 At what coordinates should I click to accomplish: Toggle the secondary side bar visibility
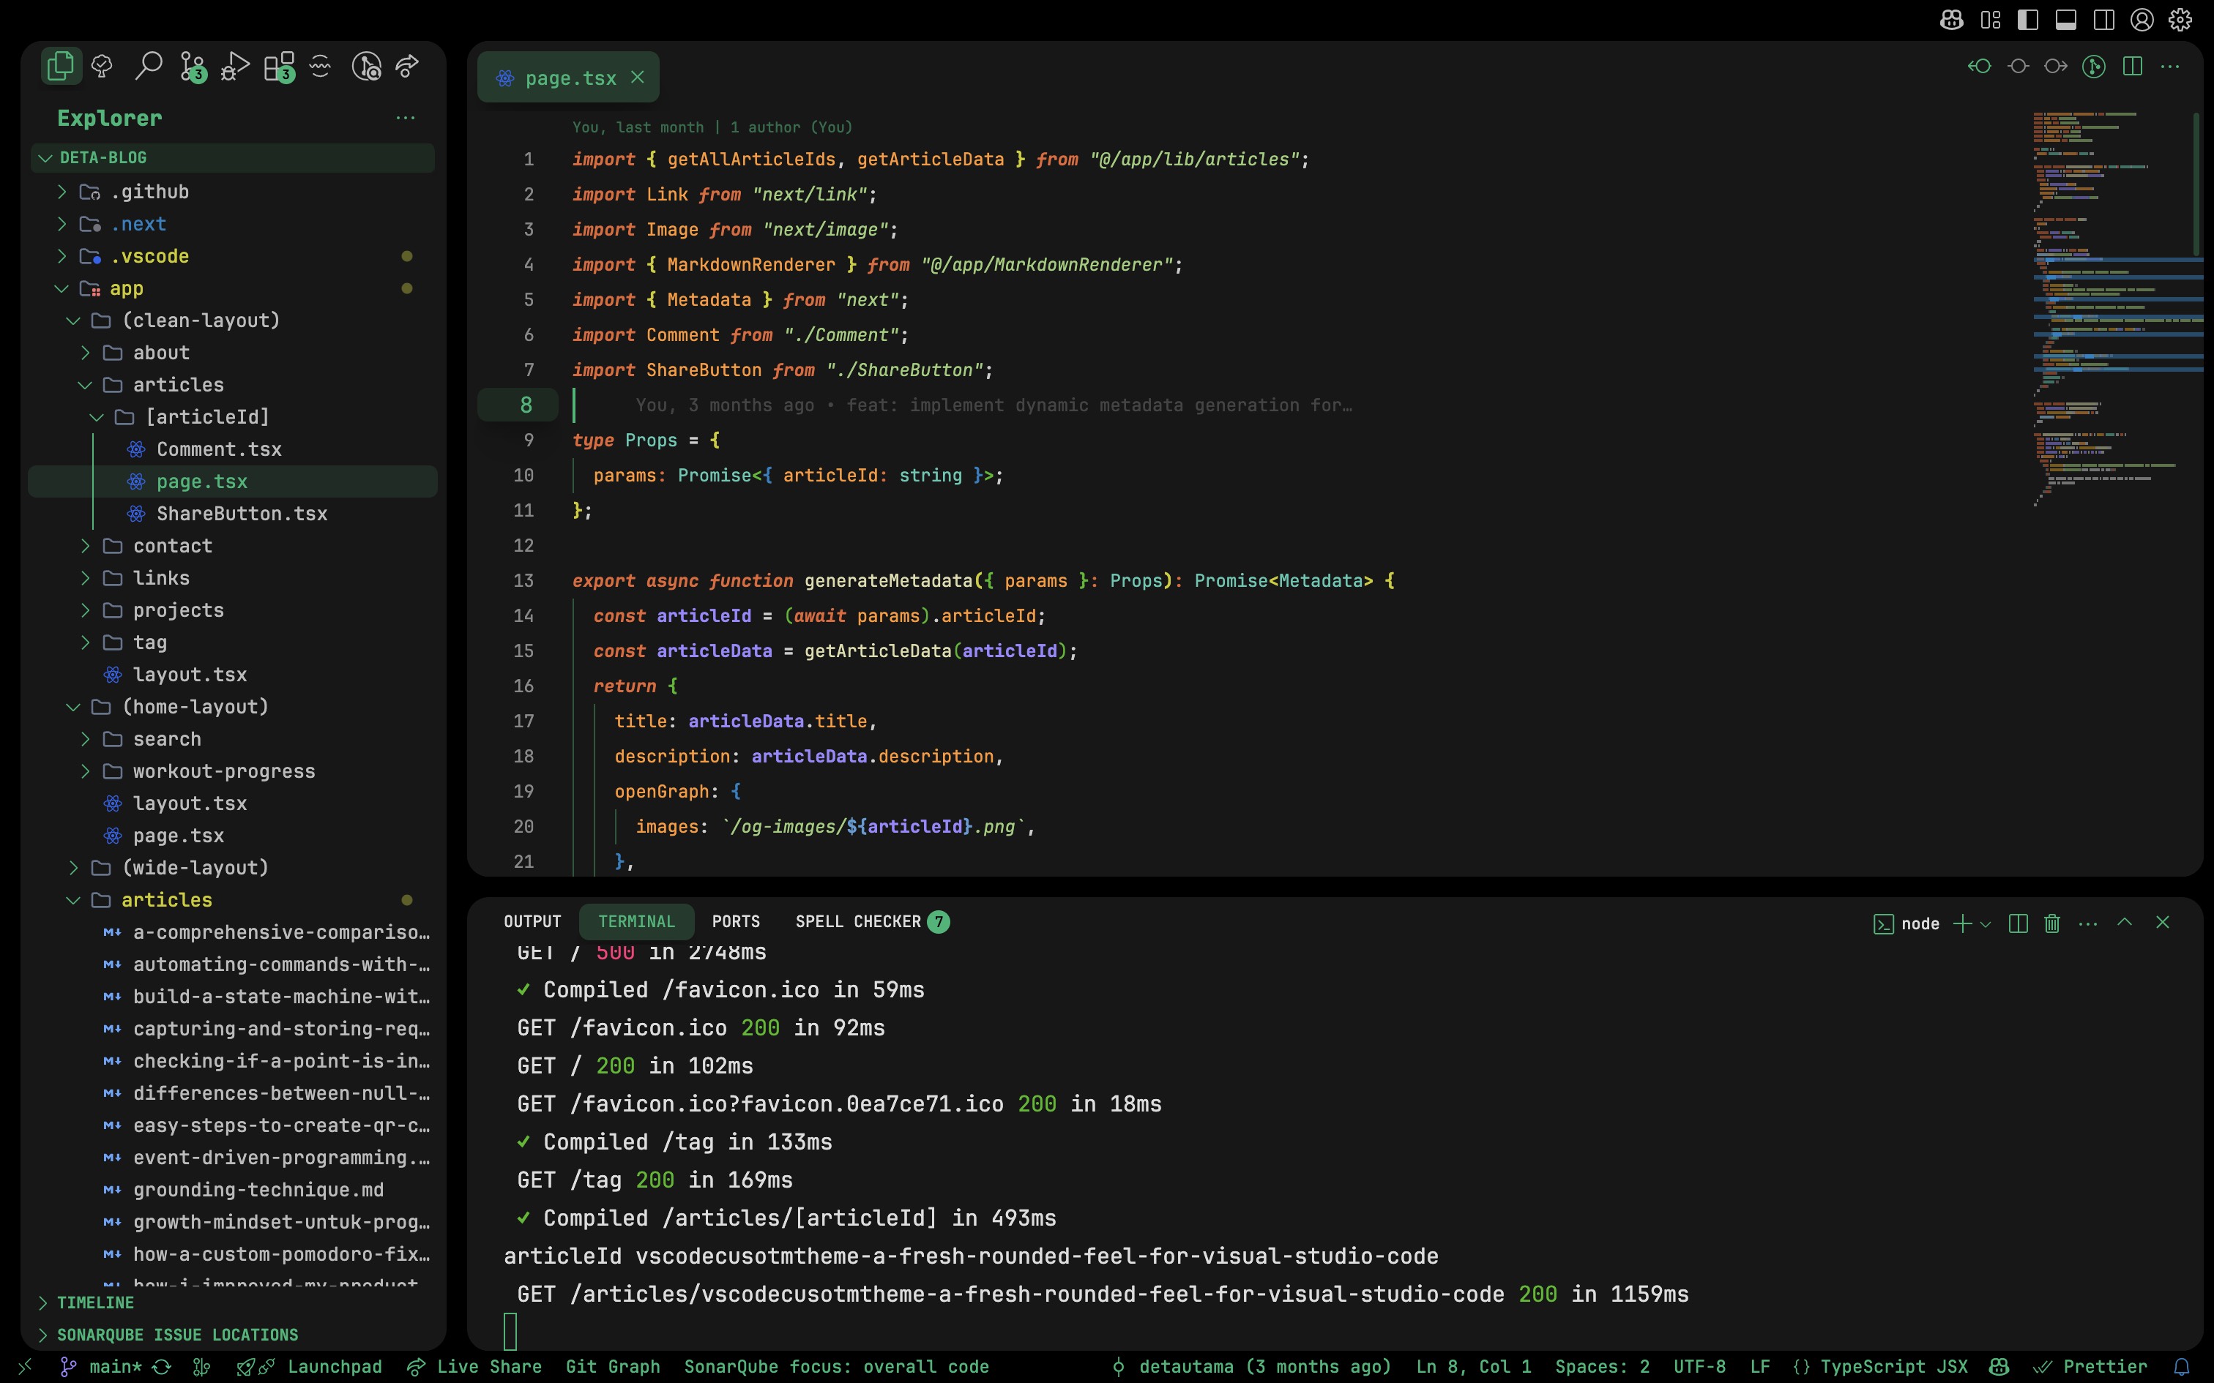point(2104,20)
